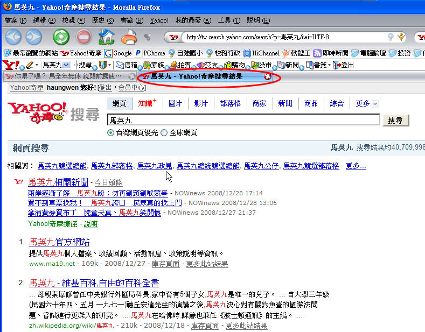Open the Home page house icon

click(106, 37)
